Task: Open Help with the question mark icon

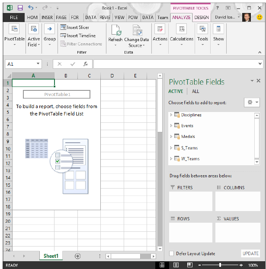Action: (x=218, y=8)
